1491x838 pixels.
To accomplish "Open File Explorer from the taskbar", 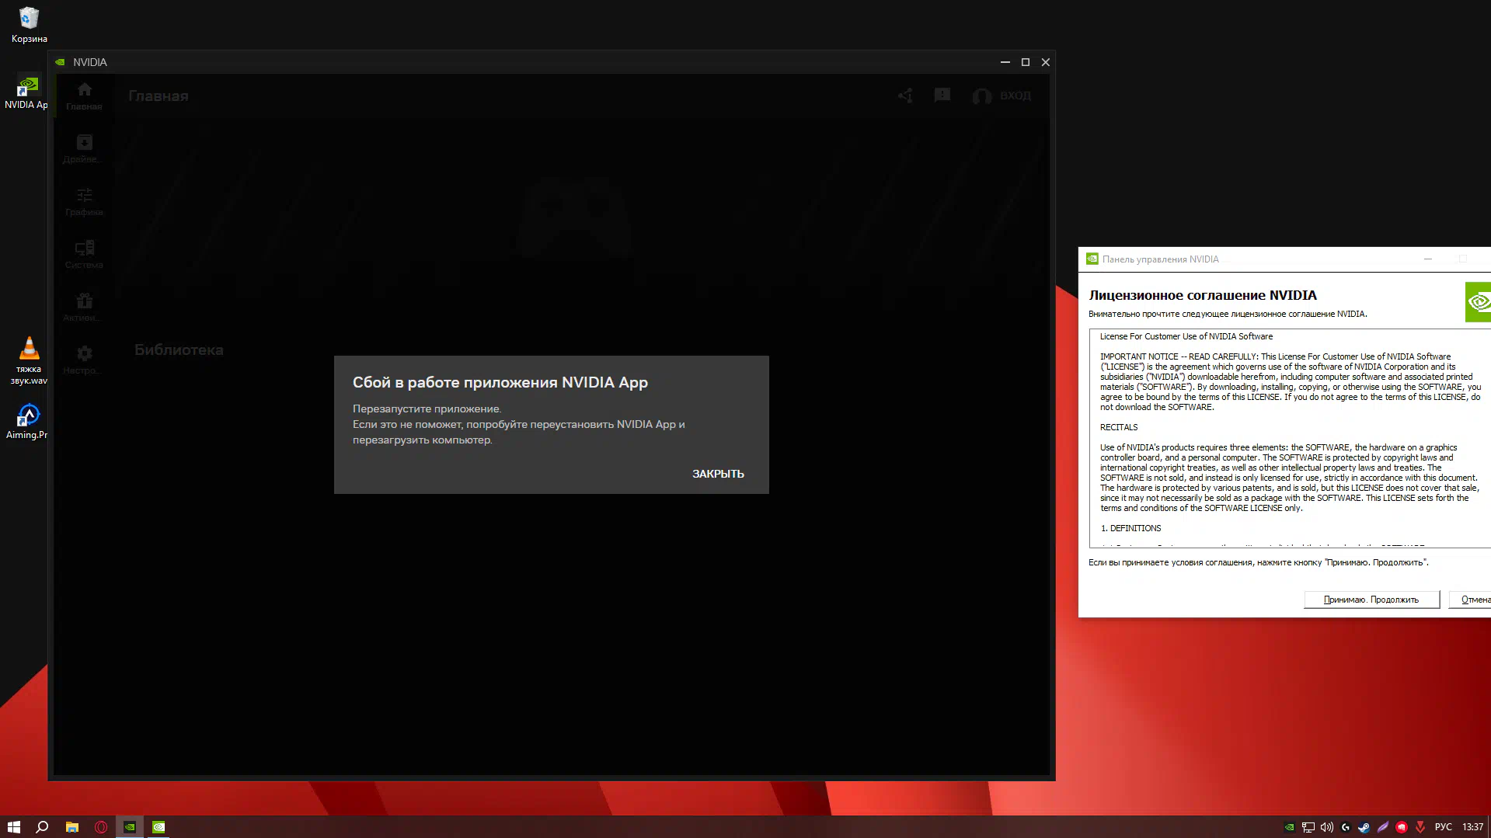I will click(72, 827).
